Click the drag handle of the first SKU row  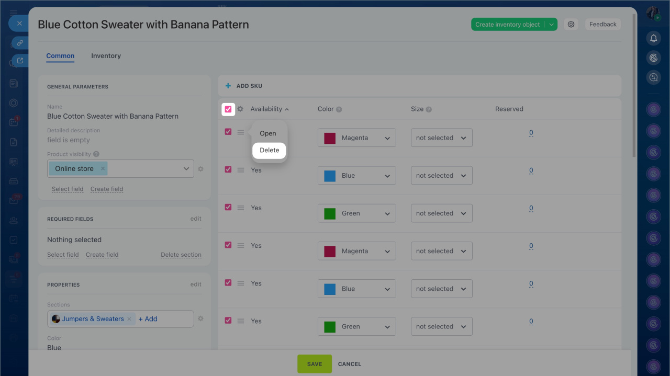[241, 132]
